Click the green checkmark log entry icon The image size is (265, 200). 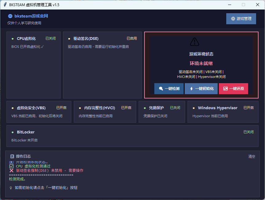coord(12,166)
